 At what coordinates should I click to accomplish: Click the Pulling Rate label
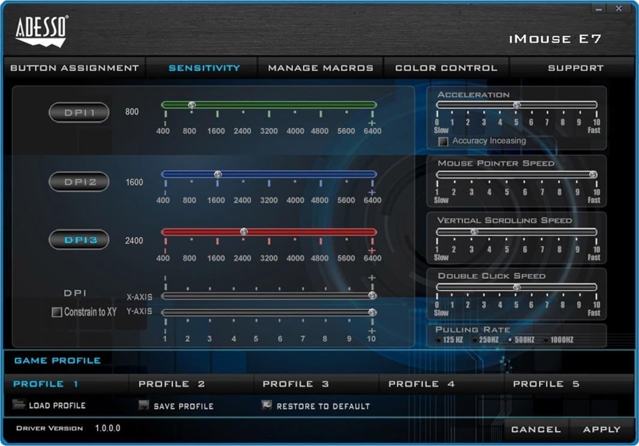point(473,330)
